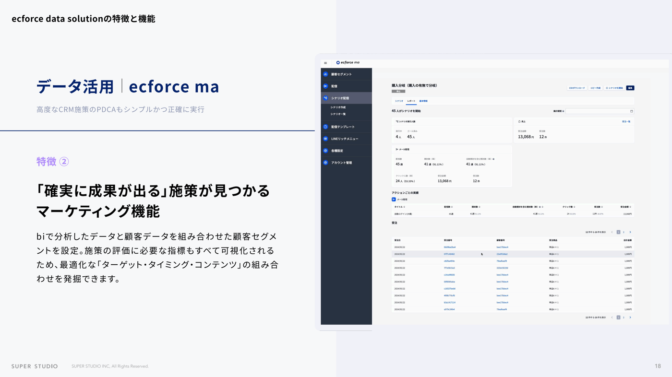This screenshot has width=672, height=377.
Task: Click the CSVダウンロード button
Action: 577,88
